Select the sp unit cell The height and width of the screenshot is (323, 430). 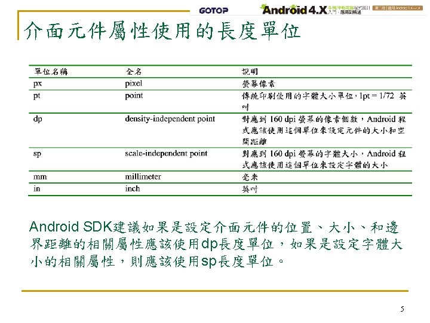point(37,154)
